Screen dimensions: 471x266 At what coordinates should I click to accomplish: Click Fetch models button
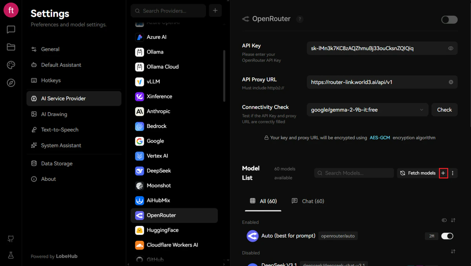418,173
